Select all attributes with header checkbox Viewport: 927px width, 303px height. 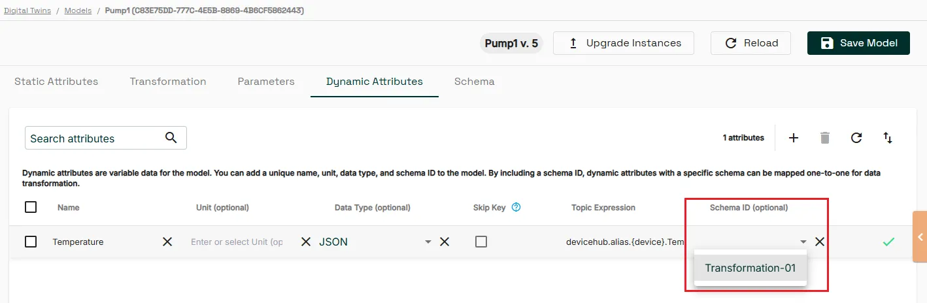(x=31, y=207)
